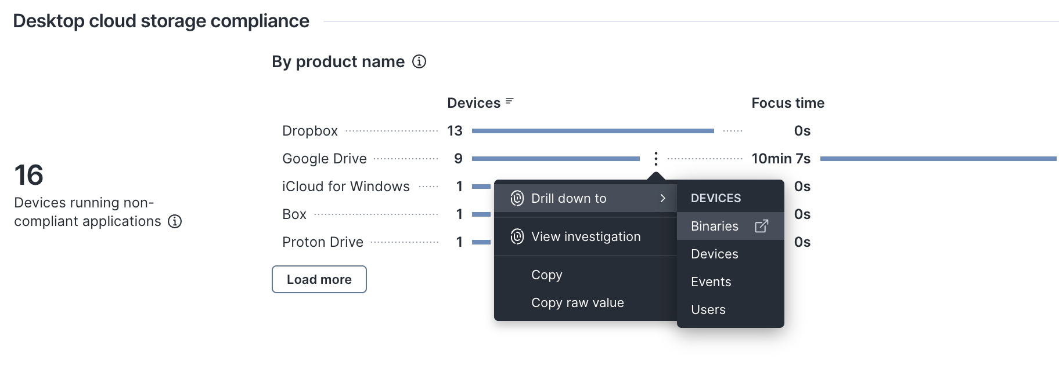Click info icon next to By product name

(x=419, y=61)
